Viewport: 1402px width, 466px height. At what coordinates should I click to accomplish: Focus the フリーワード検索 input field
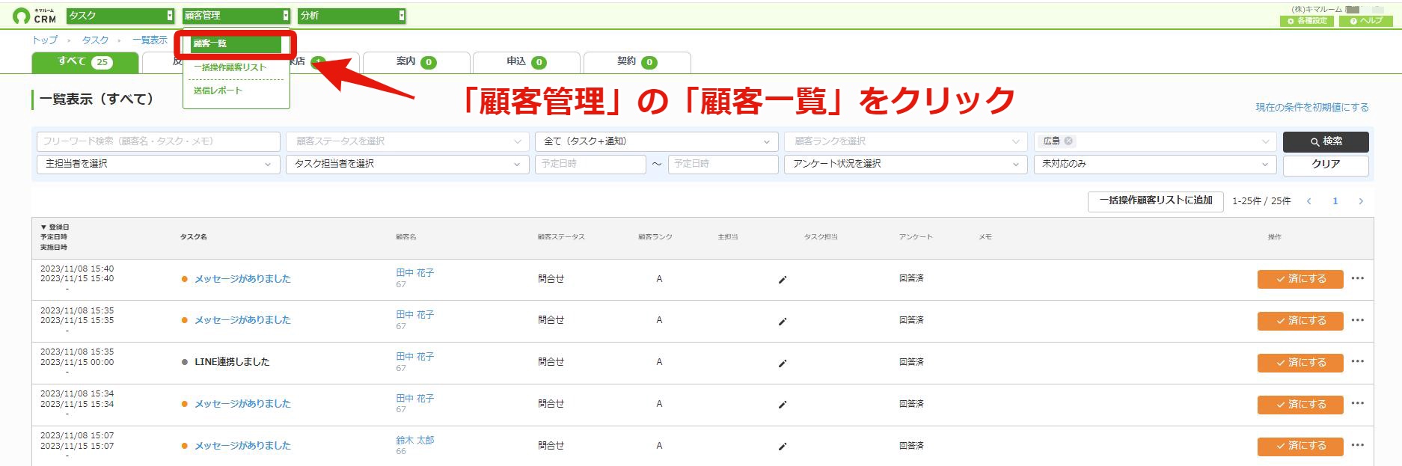point(158,141)
